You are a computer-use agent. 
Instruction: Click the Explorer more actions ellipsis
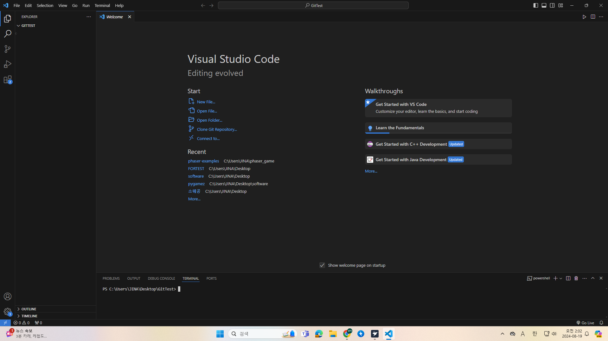point(89,17)
